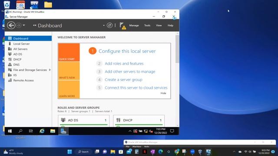Screen dimensions: 278x156
Task: Click the Server Manager back arrow button
Action: [11, 25]
